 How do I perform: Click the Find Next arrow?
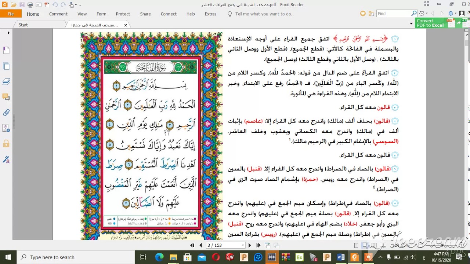tap(441, 14)
